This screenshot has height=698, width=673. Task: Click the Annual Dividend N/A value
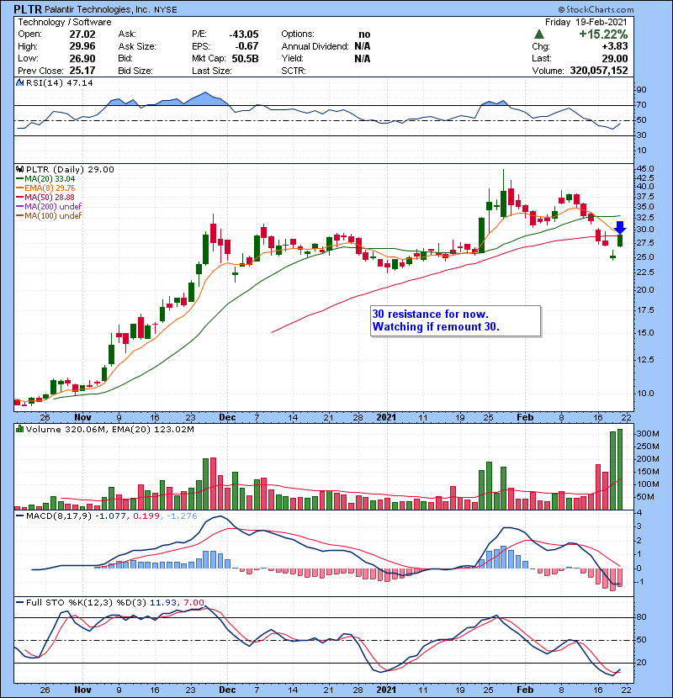tap(363, 46)
